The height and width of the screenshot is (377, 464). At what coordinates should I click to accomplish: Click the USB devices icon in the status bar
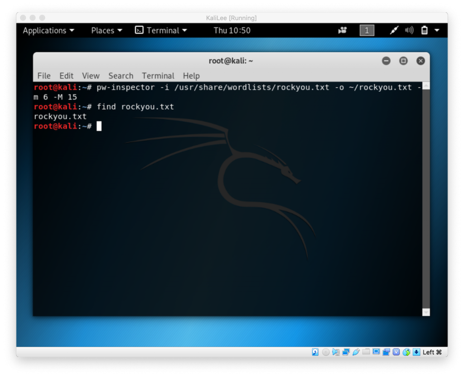[x=355, y=352]
